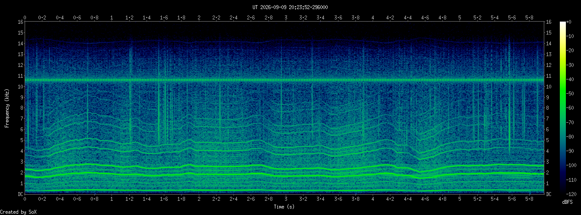Viewport: 581px width, 215px height.
Task: Click the 4.6 tick on bottom time axis
Action: click(x=425, y=200)
